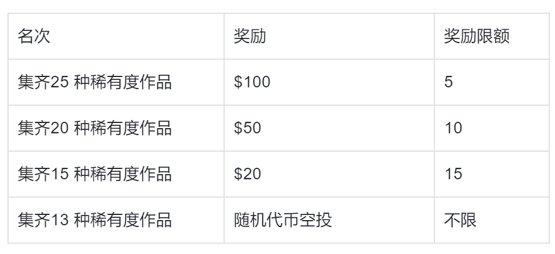Select the 集齐25 种稀有度作品 cell
The image size is (555, 254).
coord(95,82)
